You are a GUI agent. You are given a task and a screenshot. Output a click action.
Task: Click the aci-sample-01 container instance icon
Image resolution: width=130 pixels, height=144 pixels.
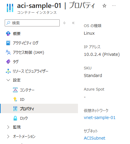[x=10, y=8]
